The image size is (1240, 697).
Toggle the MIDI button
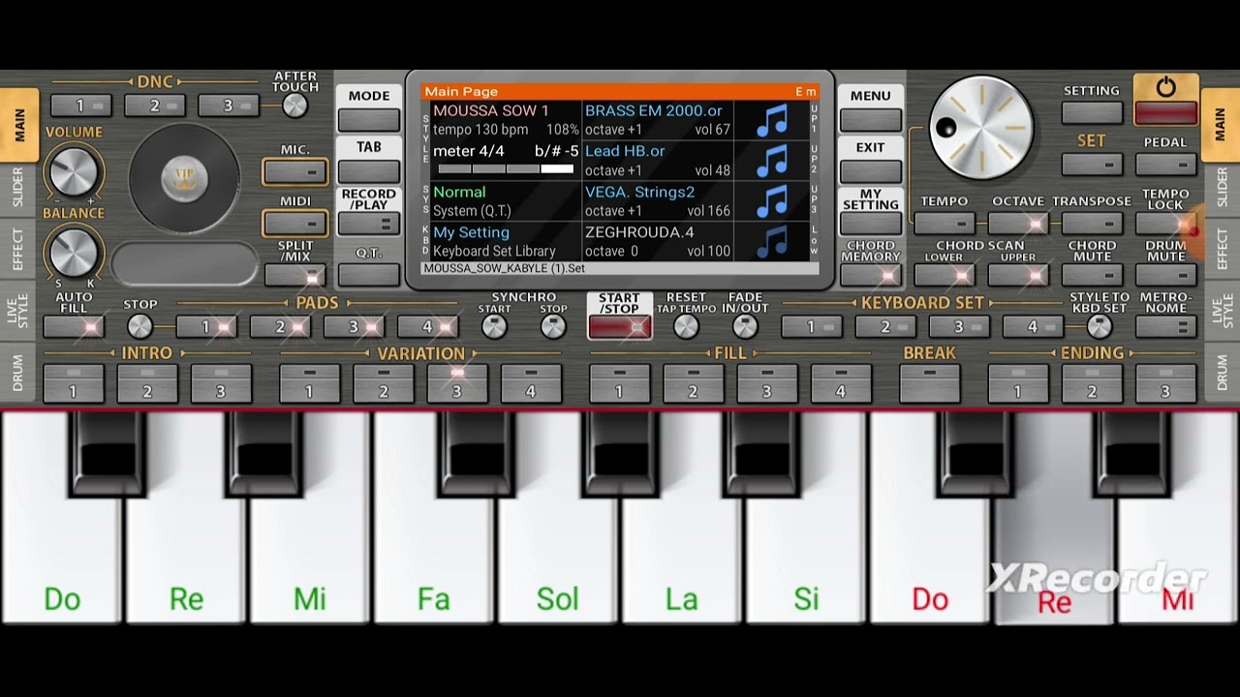pos(295,224)
